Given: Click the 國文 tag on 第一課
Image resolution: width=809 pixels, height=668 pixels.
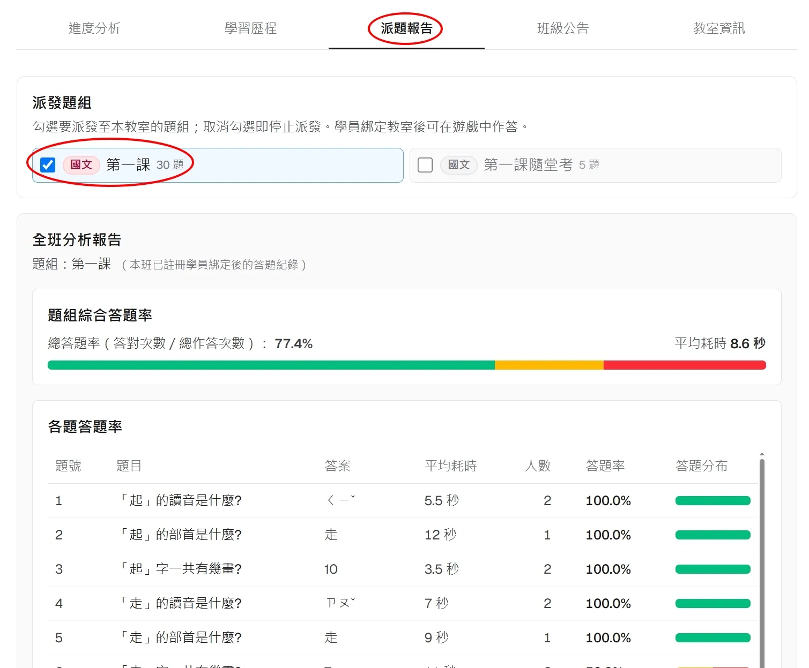Looking at the screenshot, I should coord(81,164).
